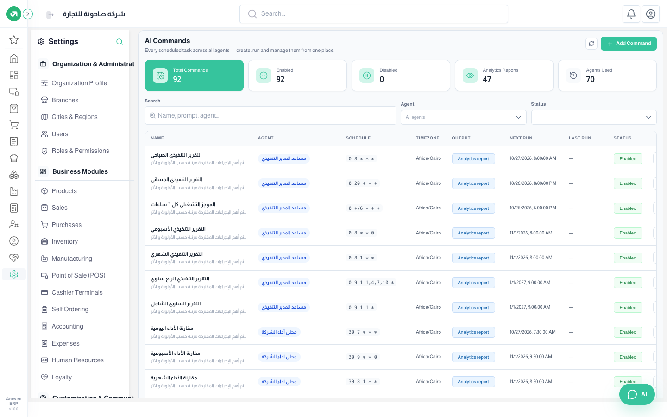Screen dimensions: 667x417
Task: Open the All agents dropdown
Action: (463, 117)
